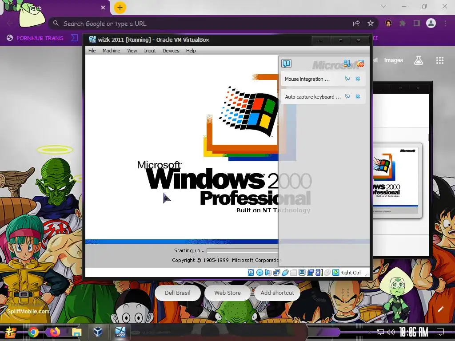Close the current Chrome tab
The width and height of the screenshot is (455, 341).
coord(103,8)
